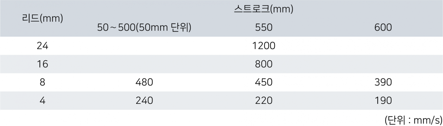
Task: Select the 480 speed cell
Action: (x=144, y=82)
